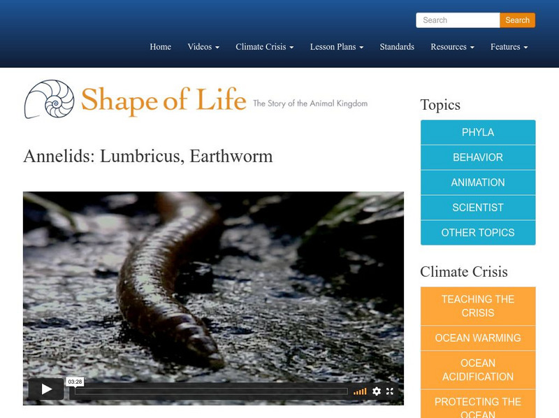
Task: Click the orange Search button
Action: [517, 20]
